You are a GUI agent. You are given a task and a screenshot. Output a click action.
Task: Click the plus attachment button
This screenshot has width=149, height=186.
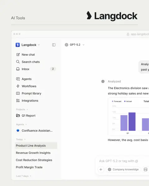[101, 169]
